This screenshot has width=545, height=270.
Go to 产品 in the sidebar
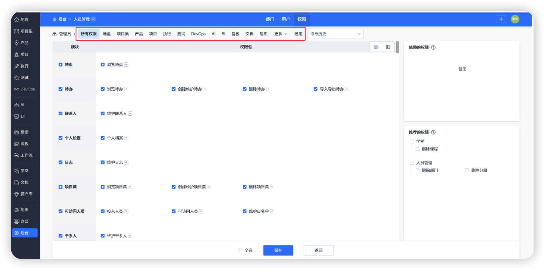tap(22, 43)
